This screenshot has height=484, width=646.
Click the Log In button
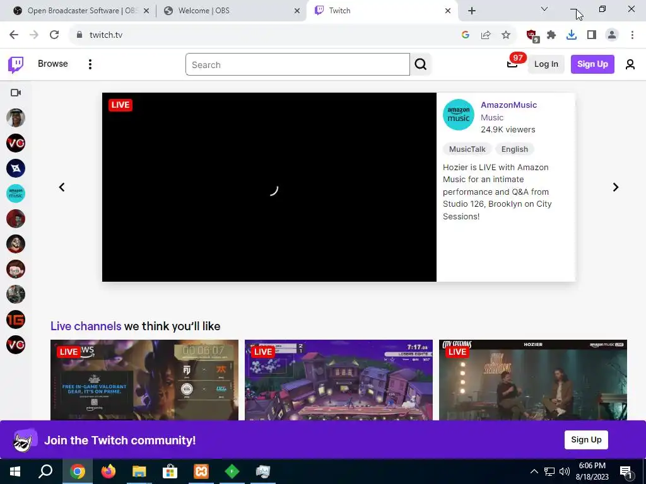[x=546, y=64]
